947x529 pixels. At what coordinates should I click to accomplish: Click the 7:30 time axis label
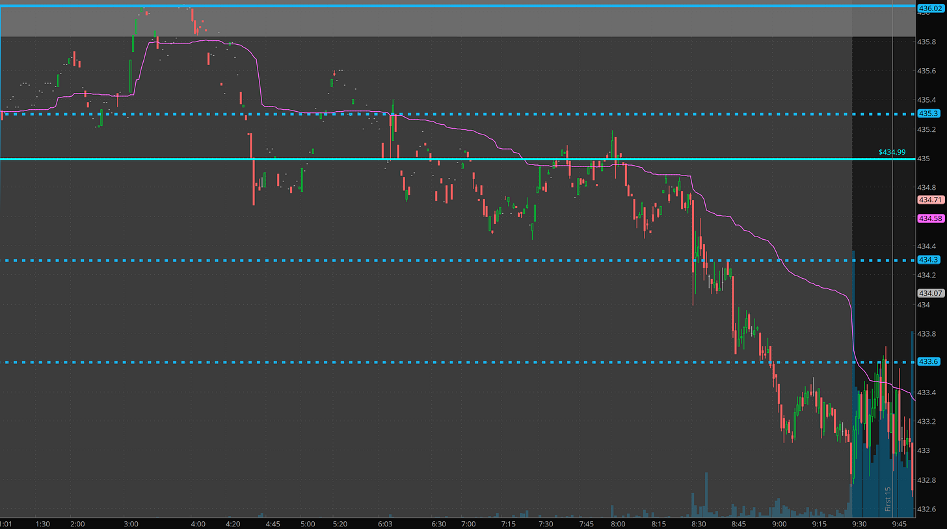(x=544, y=523)
